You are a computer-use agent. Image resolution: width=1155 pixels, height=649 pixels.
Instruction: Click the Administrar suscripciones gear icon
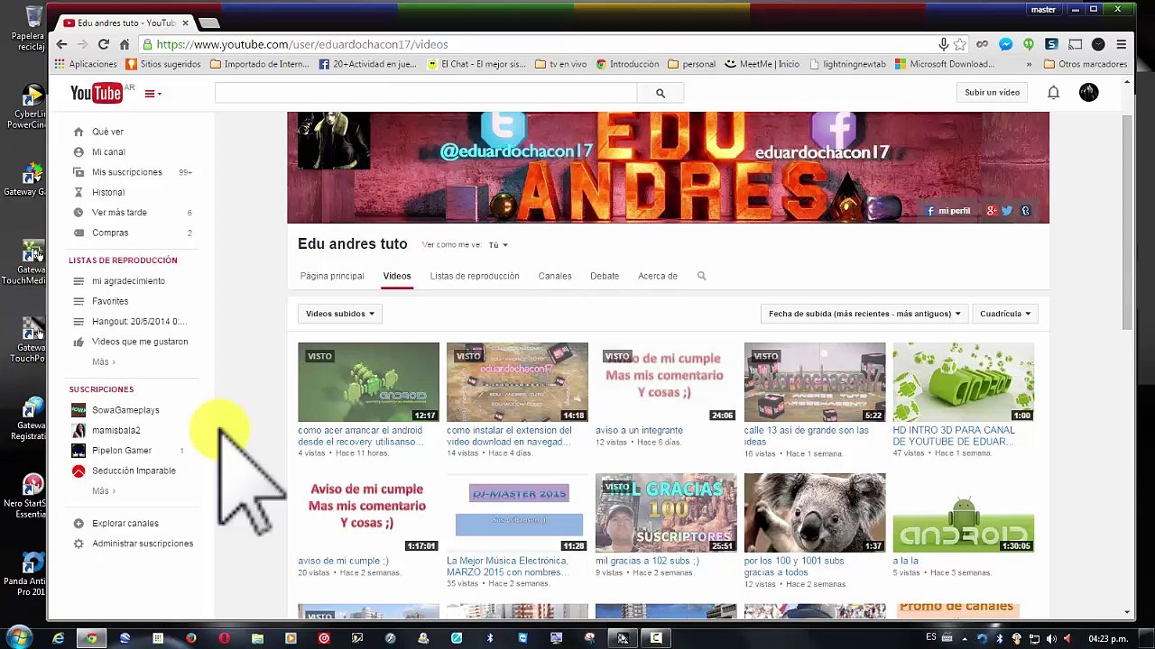coord(79,544)
